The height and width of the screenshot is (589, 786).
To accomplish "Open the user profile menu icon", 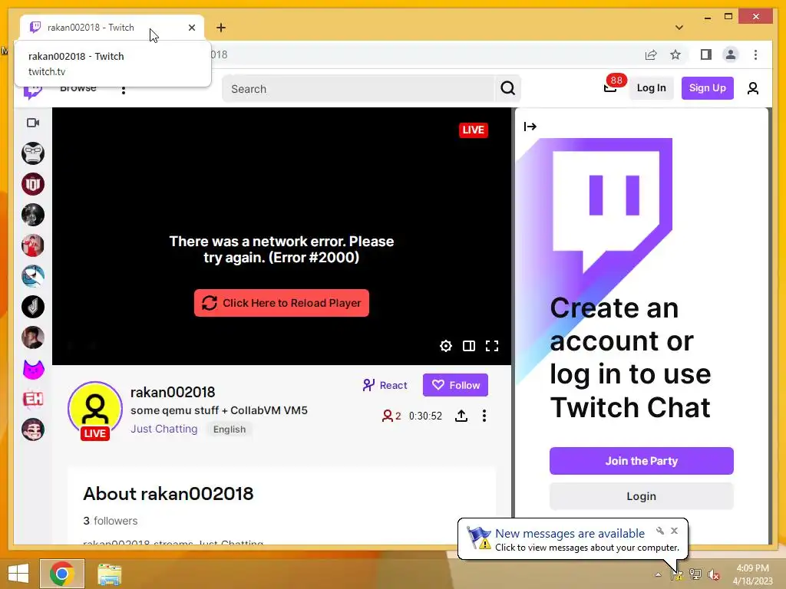I will click(x=752, y=89).
